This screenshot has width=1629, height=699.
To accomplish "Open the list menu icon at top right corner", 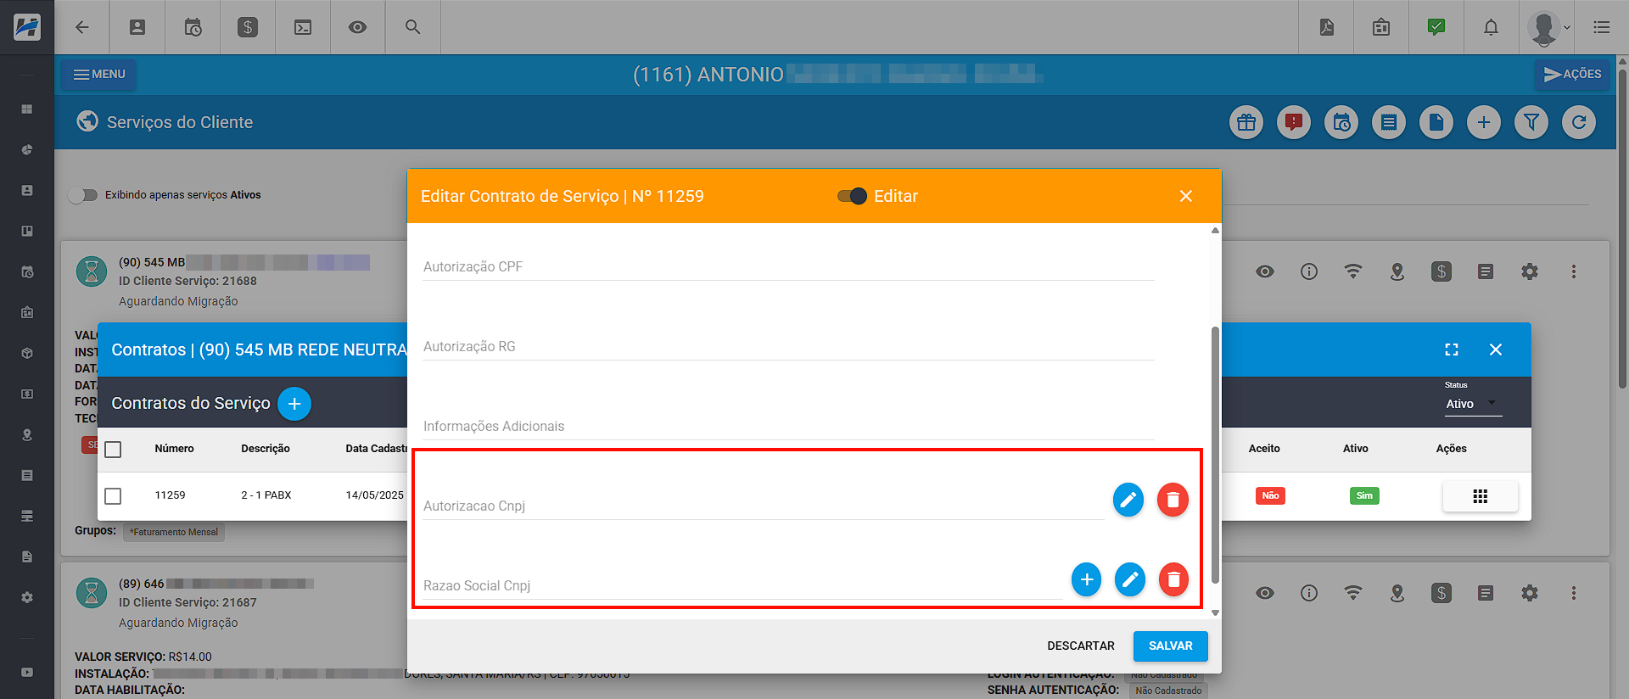I will (1602, 27).
